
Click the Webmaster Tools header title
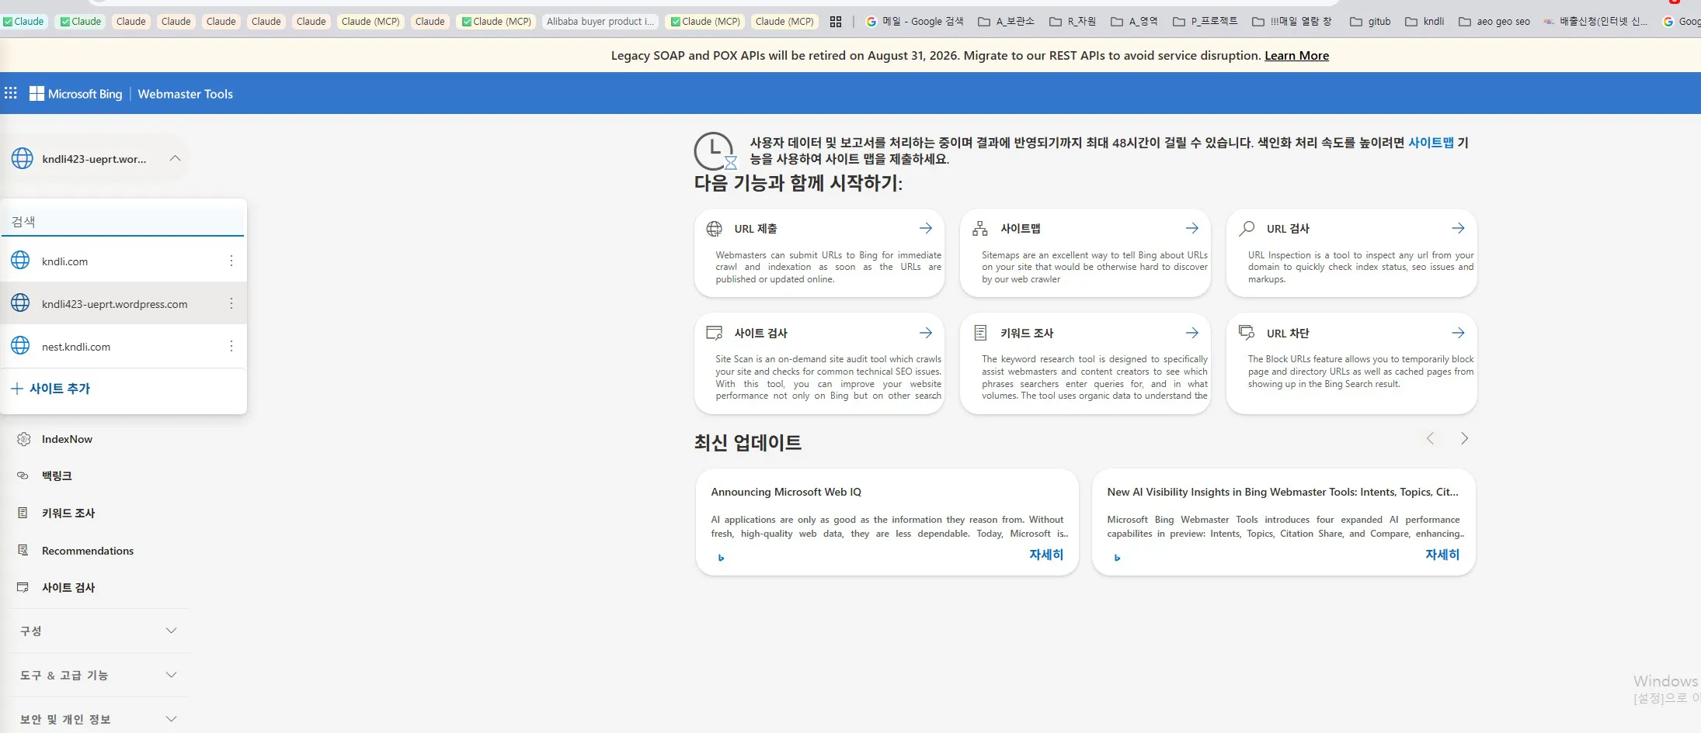pos(185,94)
